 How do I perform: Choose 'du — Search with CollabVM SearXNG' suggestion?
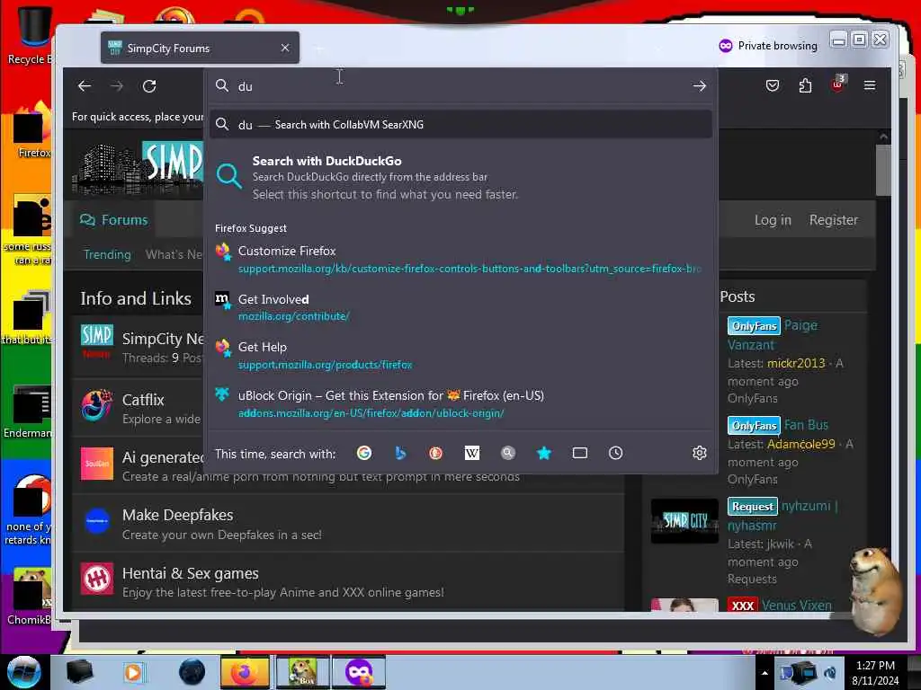click(x=460, y=124)
